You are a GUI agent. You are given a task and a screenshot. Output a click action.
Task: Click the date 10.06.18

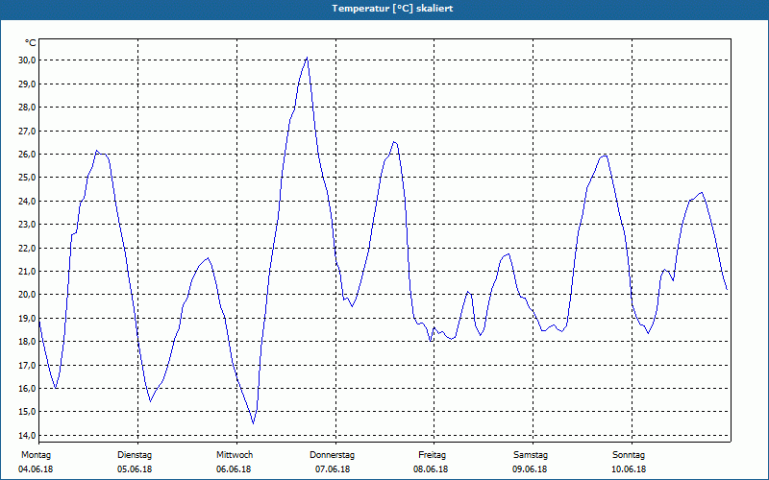[x=629, y=469]
